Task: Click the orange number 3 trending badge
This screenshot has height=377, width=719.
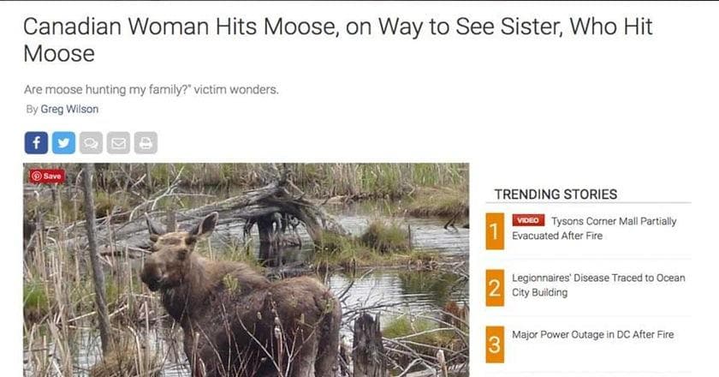Action: (495, 344)
